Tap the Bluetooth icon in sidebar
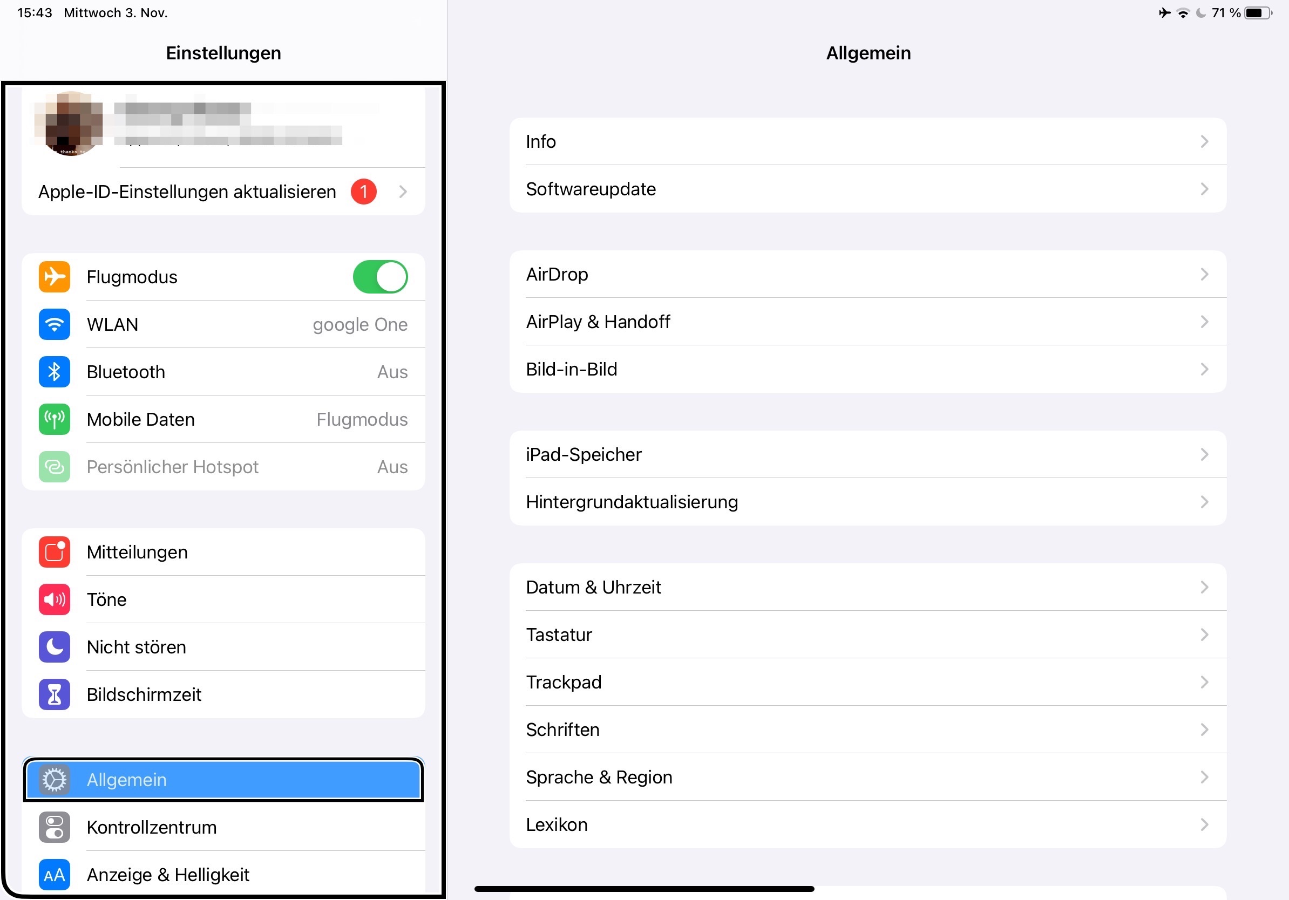The image size is (1289, 900). (55, 371)
